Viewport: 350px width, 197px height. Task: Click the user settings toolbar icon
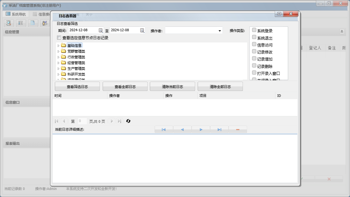[x=45, y=23]
